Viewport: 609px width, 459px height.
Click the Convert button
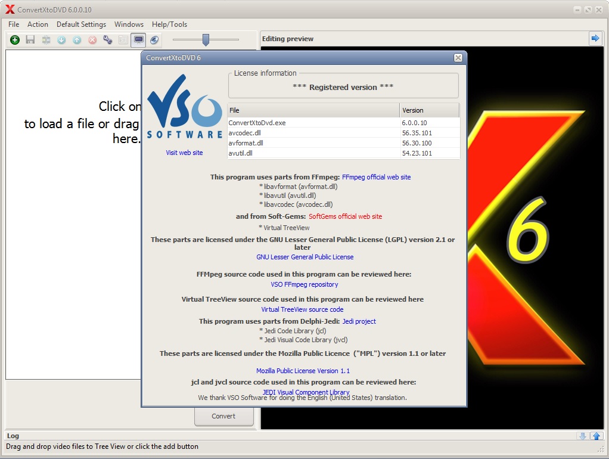point(223,416)
